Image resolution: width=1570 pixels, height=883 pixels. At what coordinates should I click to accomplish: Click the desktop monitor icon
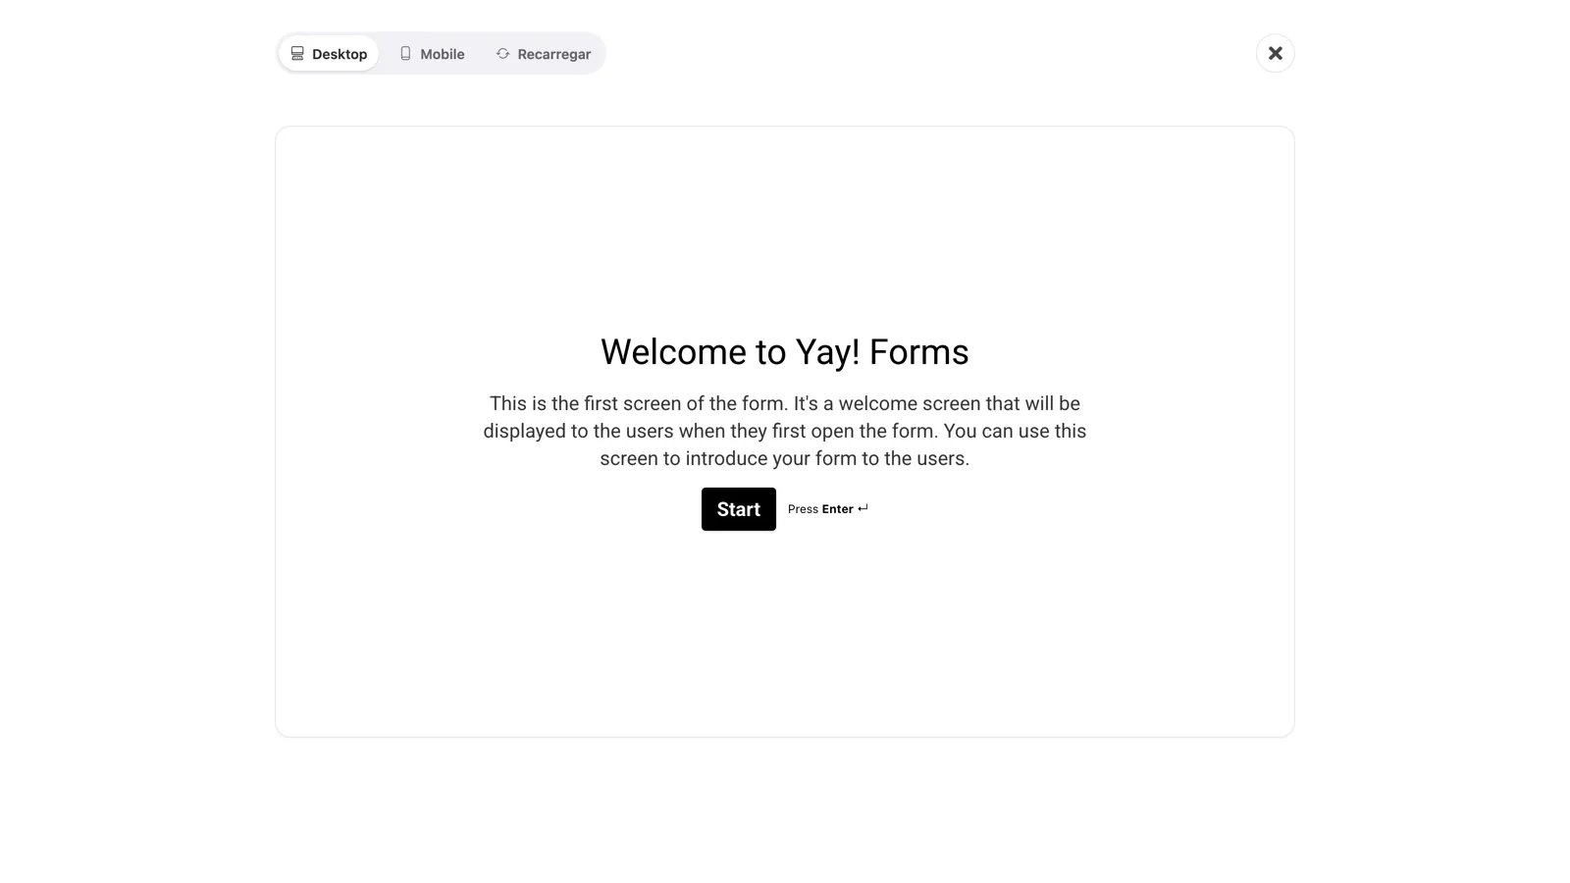(x=297, y=54)
